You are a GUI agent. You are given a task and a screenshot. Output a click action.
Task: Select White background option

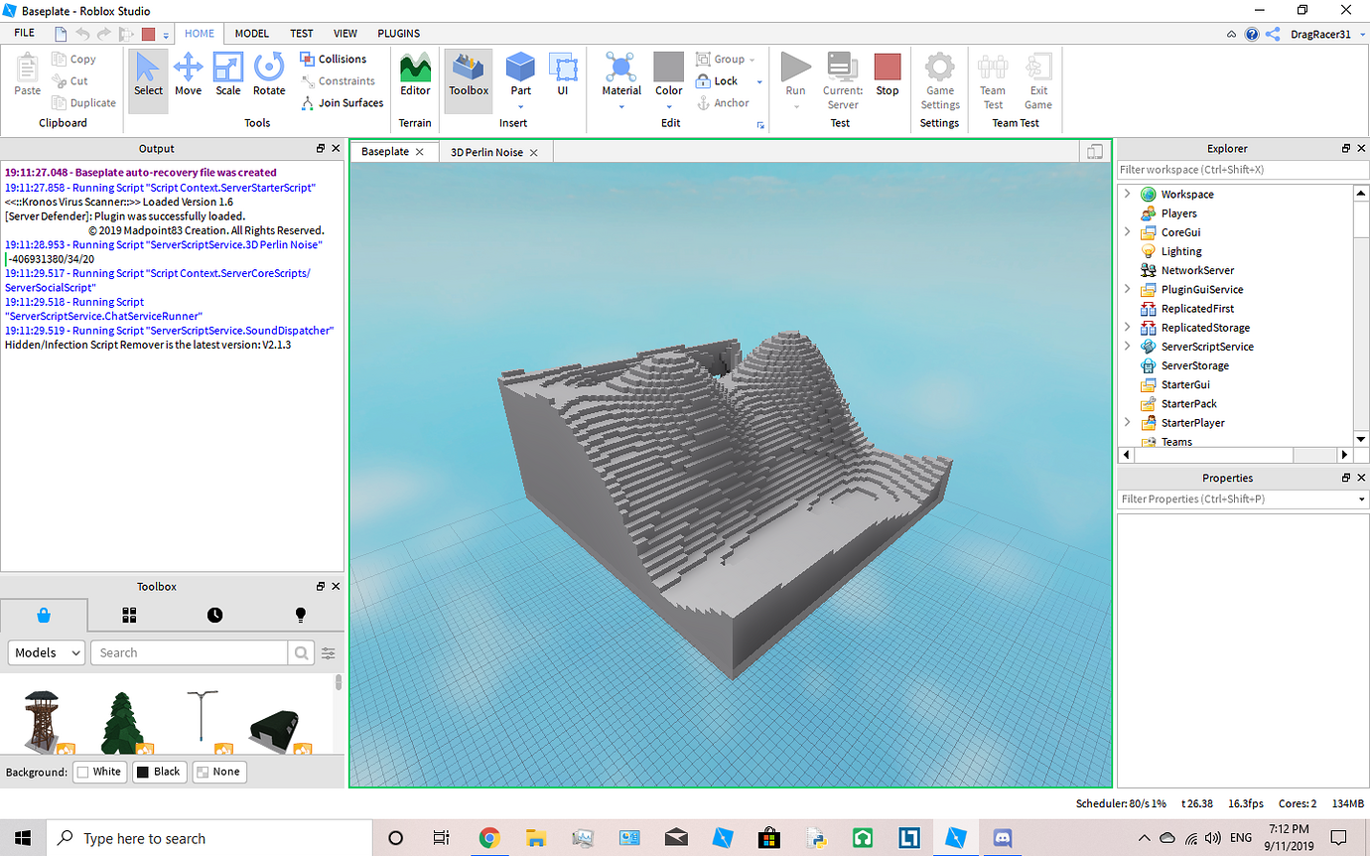(x=99, y=772)
